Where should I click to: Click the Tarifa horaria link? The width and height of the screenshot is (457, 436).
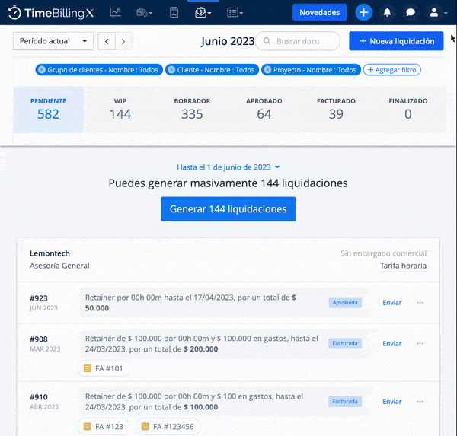point(403,266)
